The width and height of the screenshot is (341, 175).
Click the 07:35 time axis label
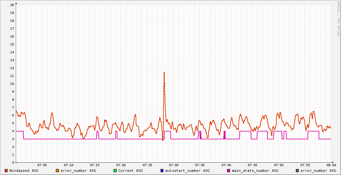(200, 166)
